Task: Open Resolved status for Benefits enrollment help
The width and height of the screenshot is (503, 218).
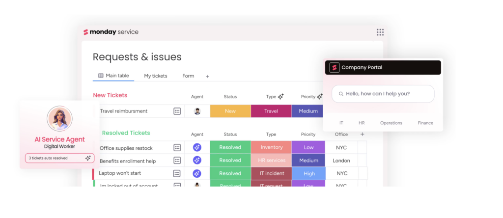Action: [230, 160]
